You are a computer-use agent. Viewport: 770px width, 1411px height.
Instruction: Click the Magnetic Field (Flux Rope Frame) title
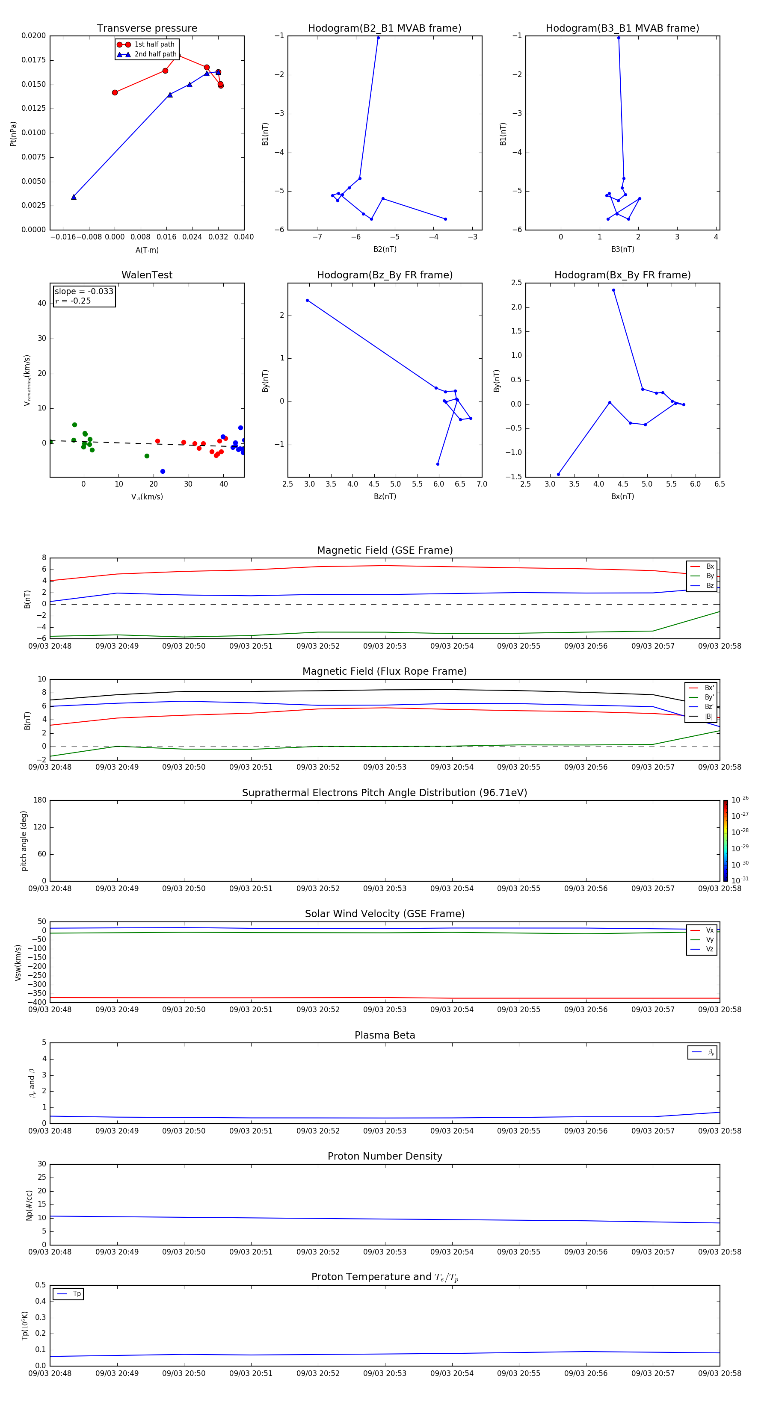[385, 672]
